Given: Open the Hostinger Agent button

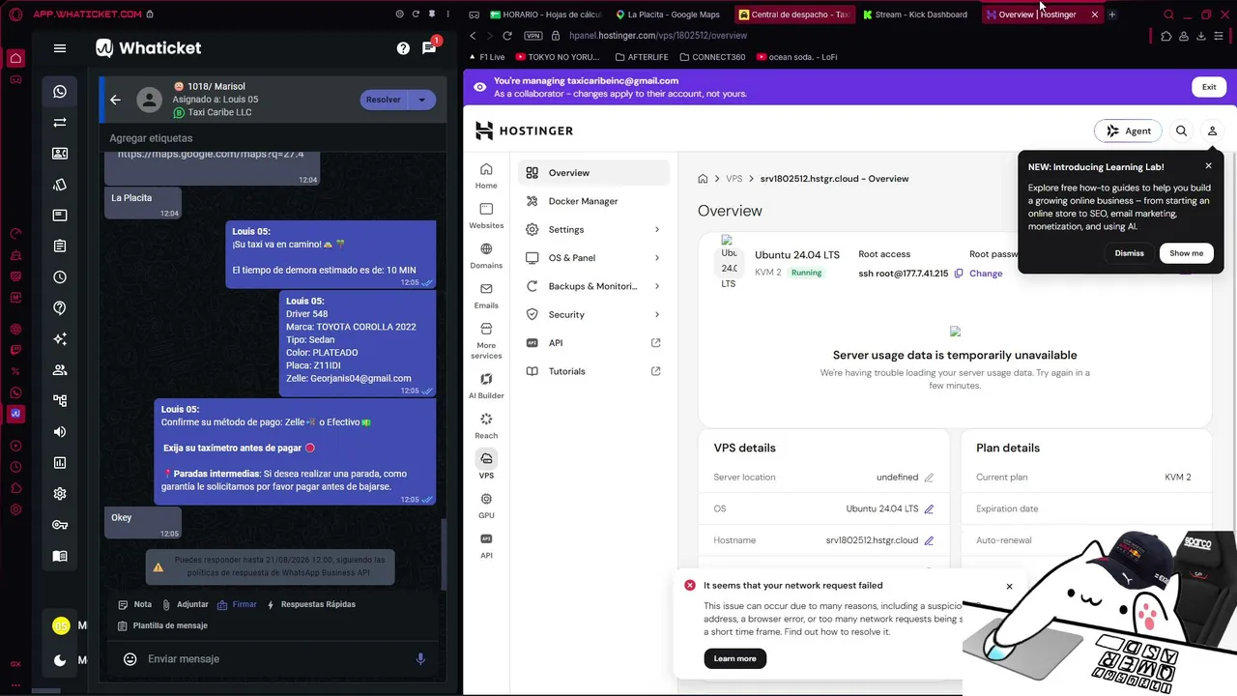Looking at the screenshot, I should (x=1128, y=130).
